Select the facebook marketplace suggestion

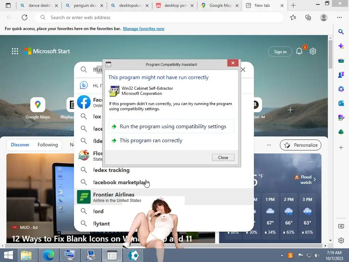point(165,182)
